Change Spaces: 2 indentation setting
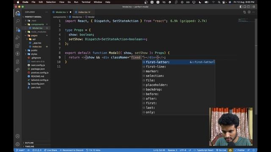This screenshot has height=152, width=271. pyautogui.click(x=172, y=150)
